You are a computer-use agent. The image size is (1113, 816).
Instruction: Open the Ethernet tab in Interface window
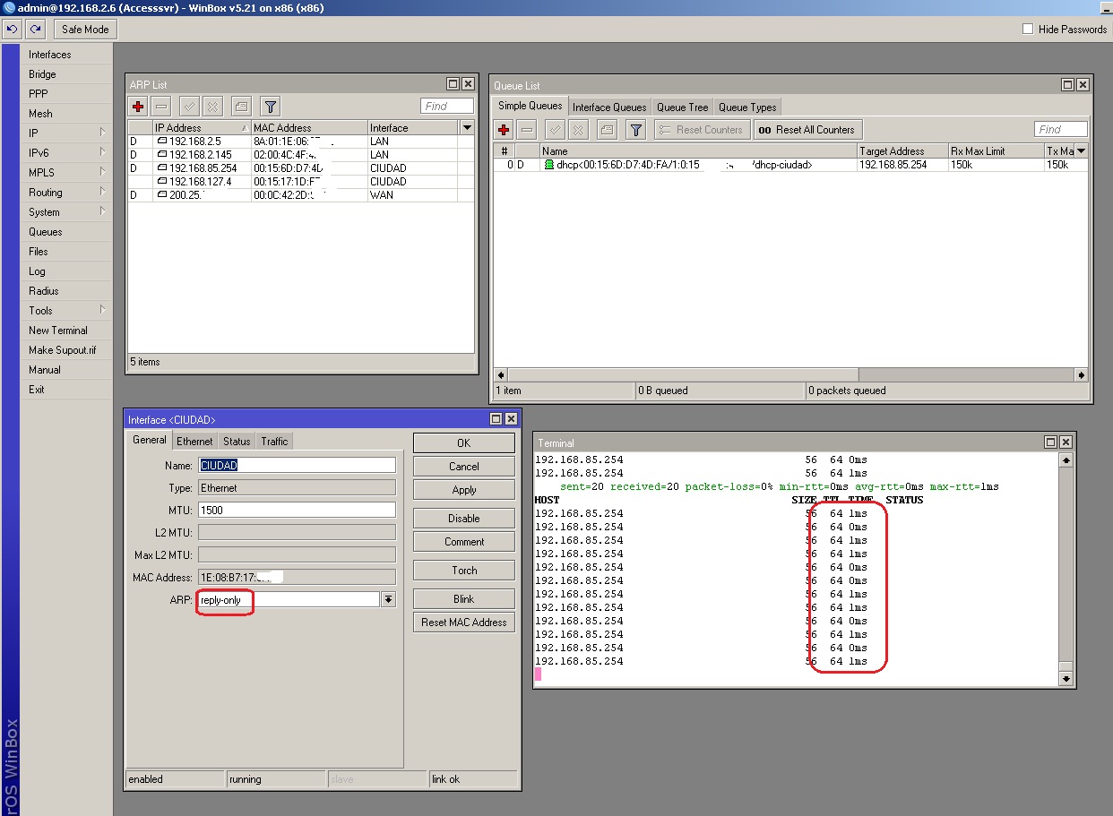pyautogui.click(x=194, y=442)
